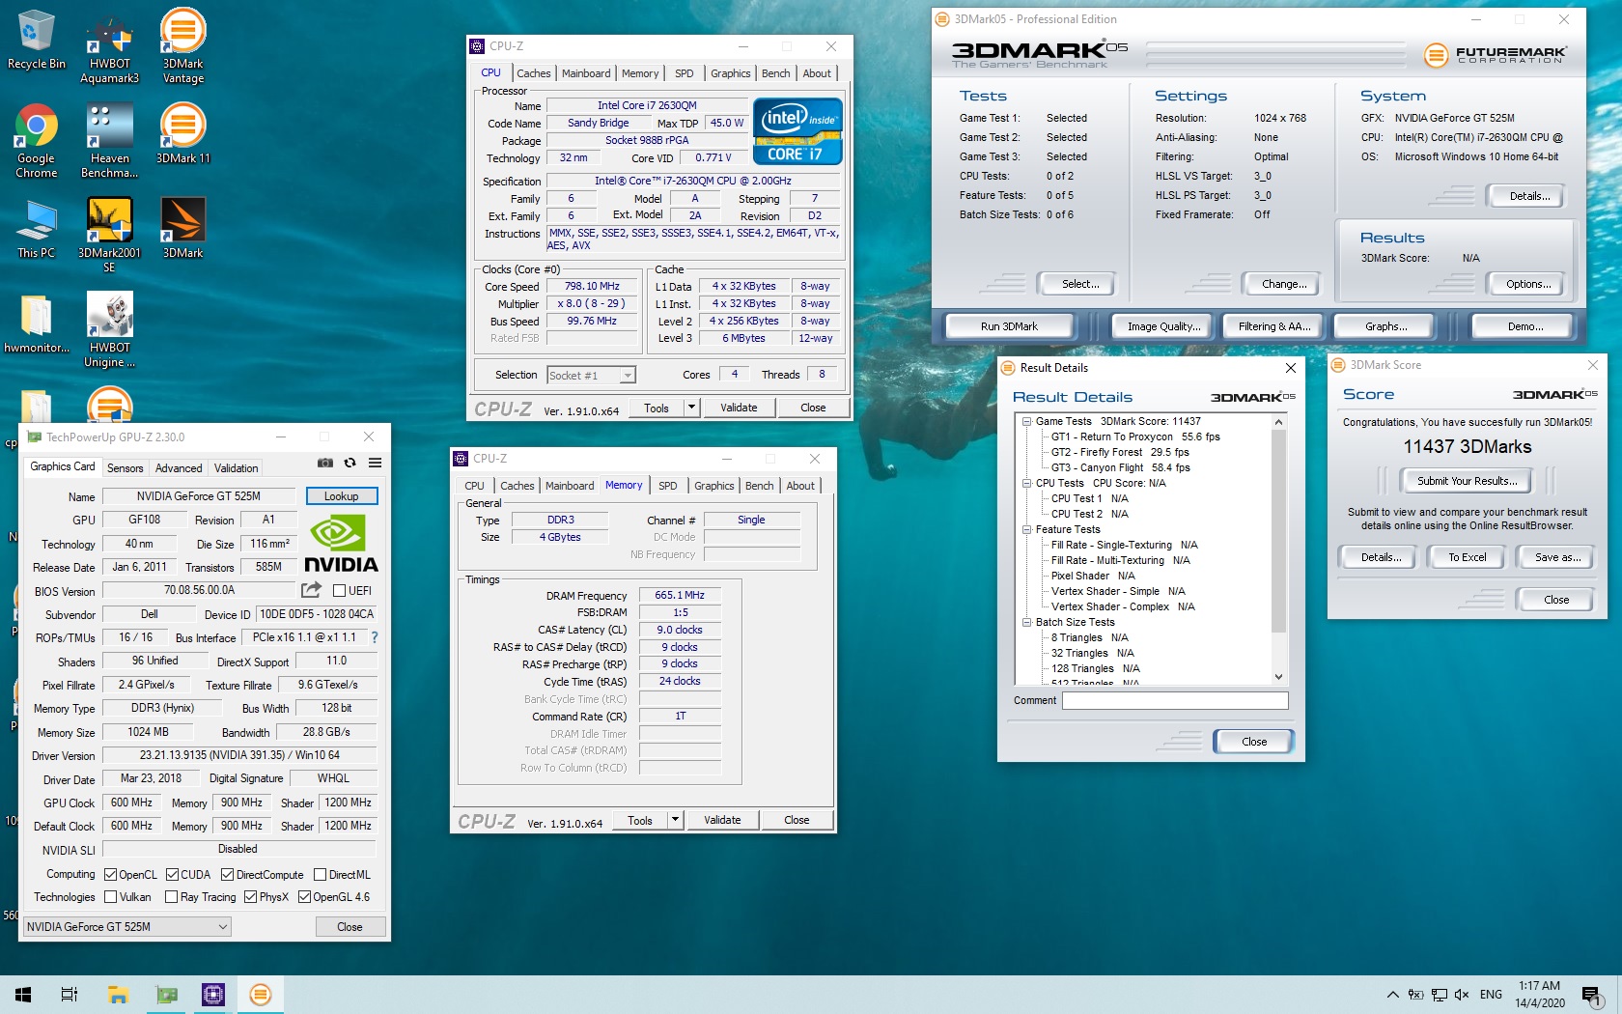The height and width of the screenshot is (1014, 1622).
Task: Open 3DMark Vantage desktop shortcut
Action: pyautogui.click(x=182, y=46)
